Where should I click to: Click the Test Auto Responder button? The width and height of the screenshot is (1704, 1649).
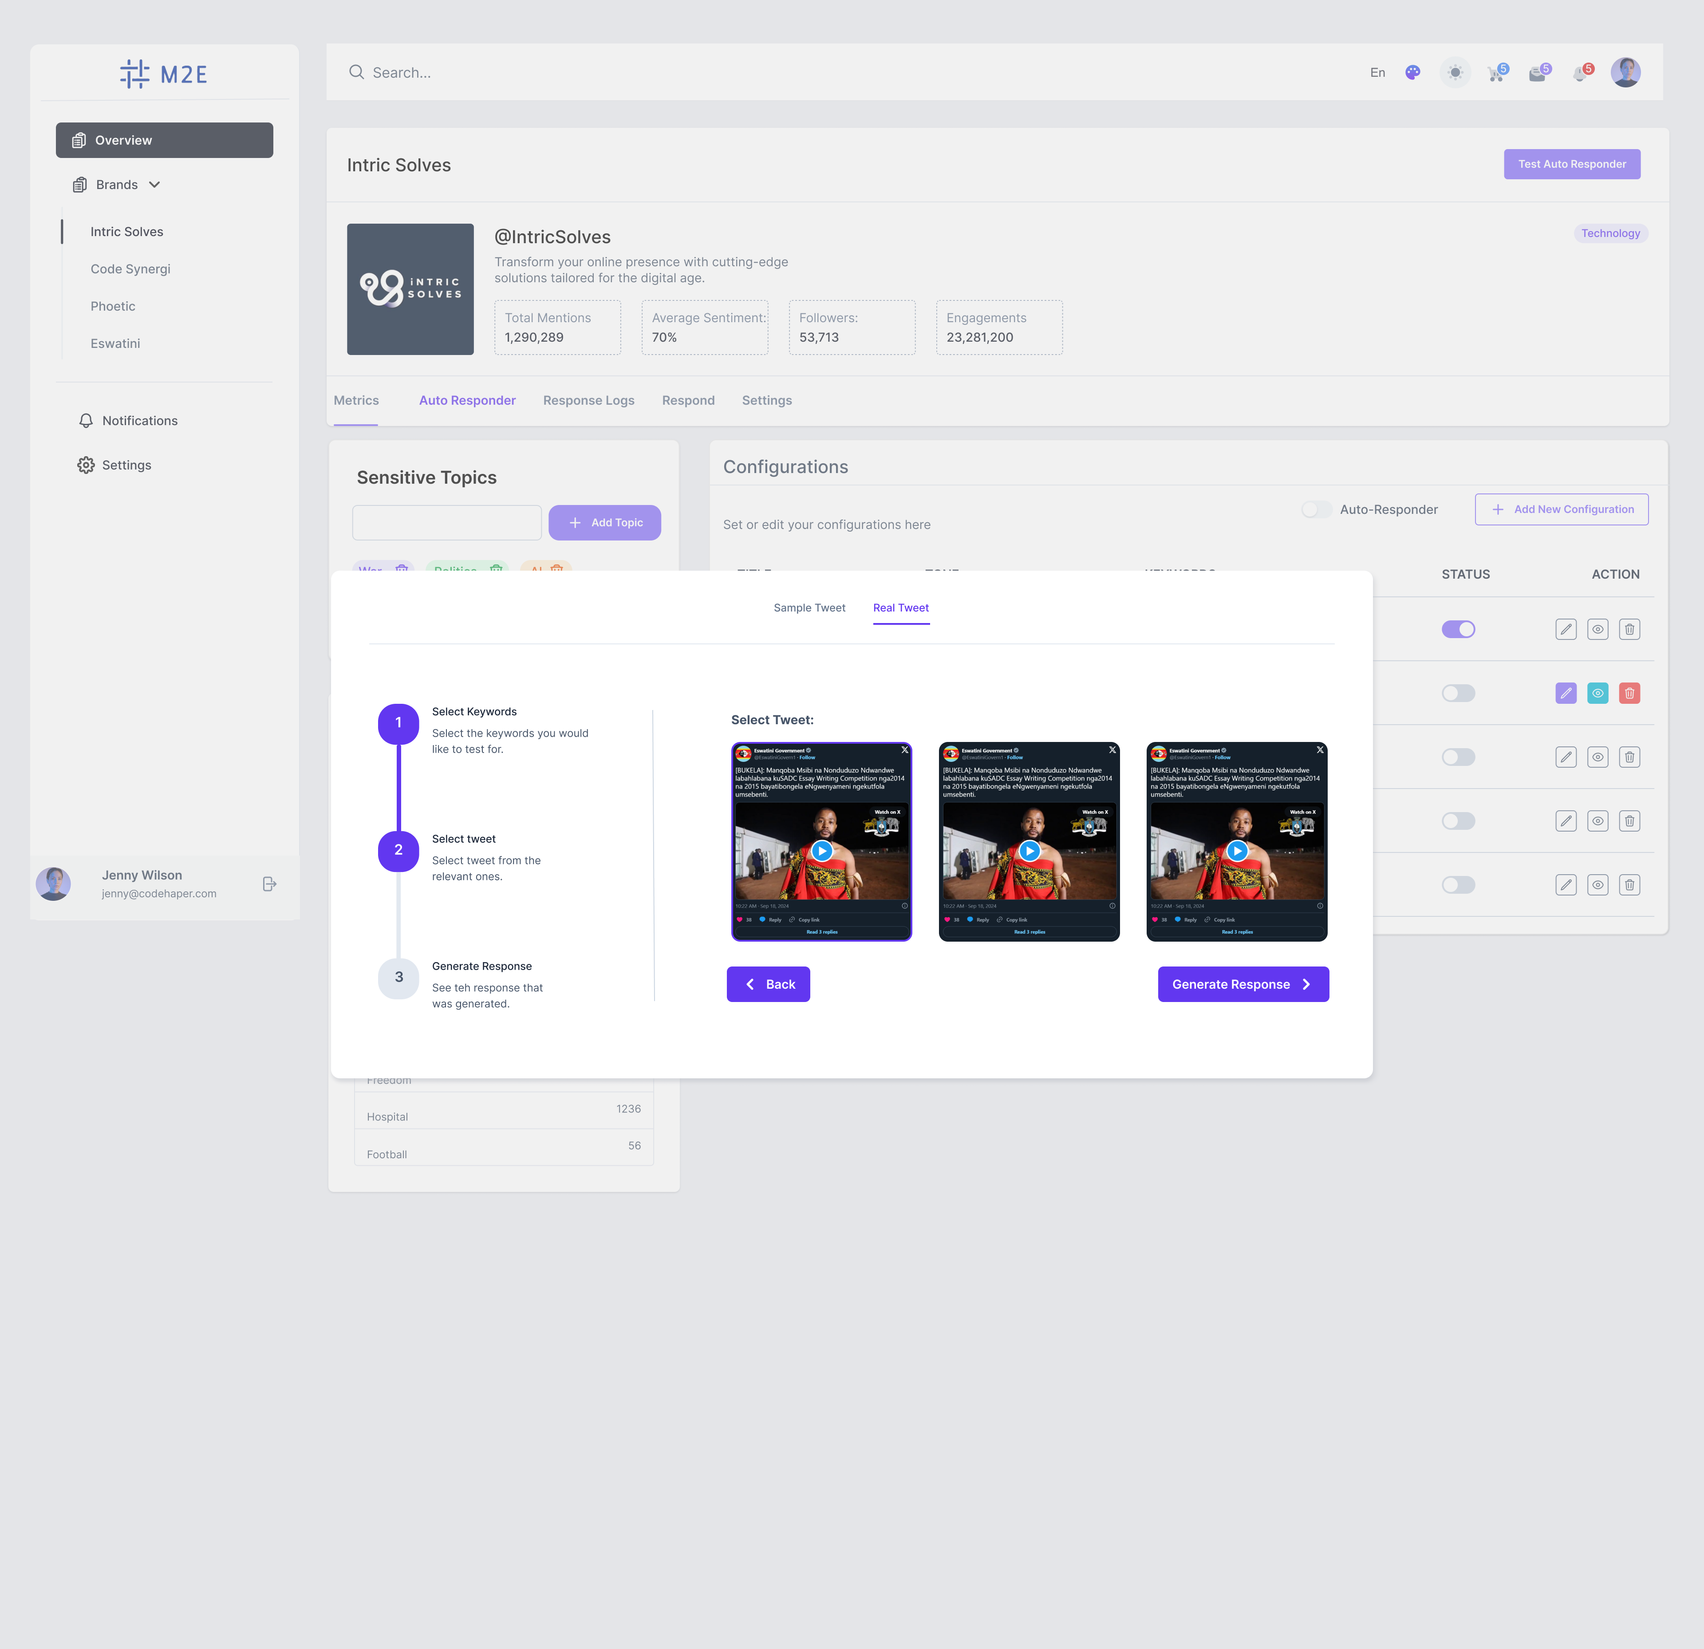click(x=1571, y=164)
